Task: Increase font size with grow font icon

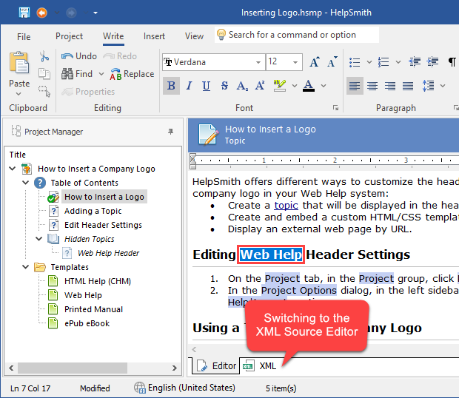Action: (315, 62)
